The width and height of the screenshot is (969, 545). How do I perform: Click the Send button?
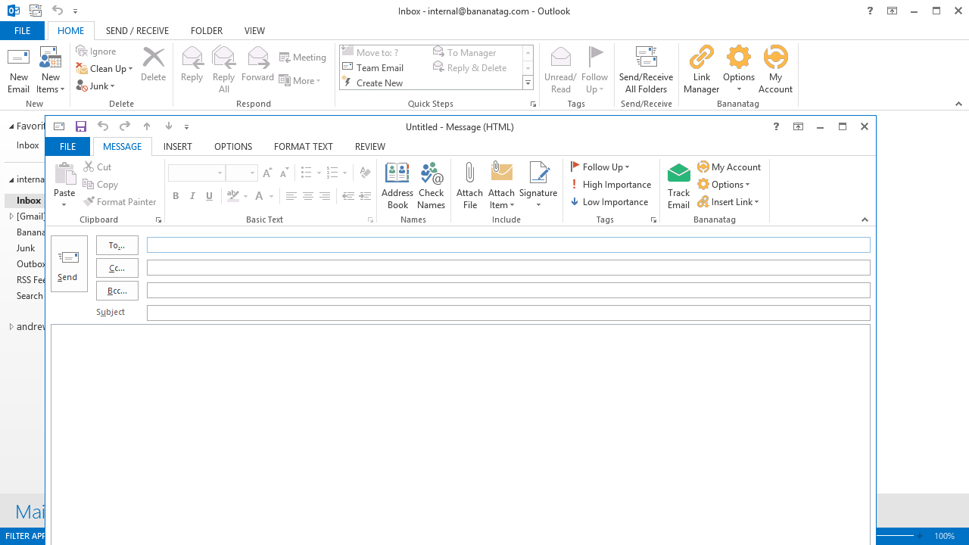(68, 263)
